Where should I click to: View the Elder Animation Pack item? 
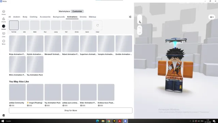tap(88, 92)
